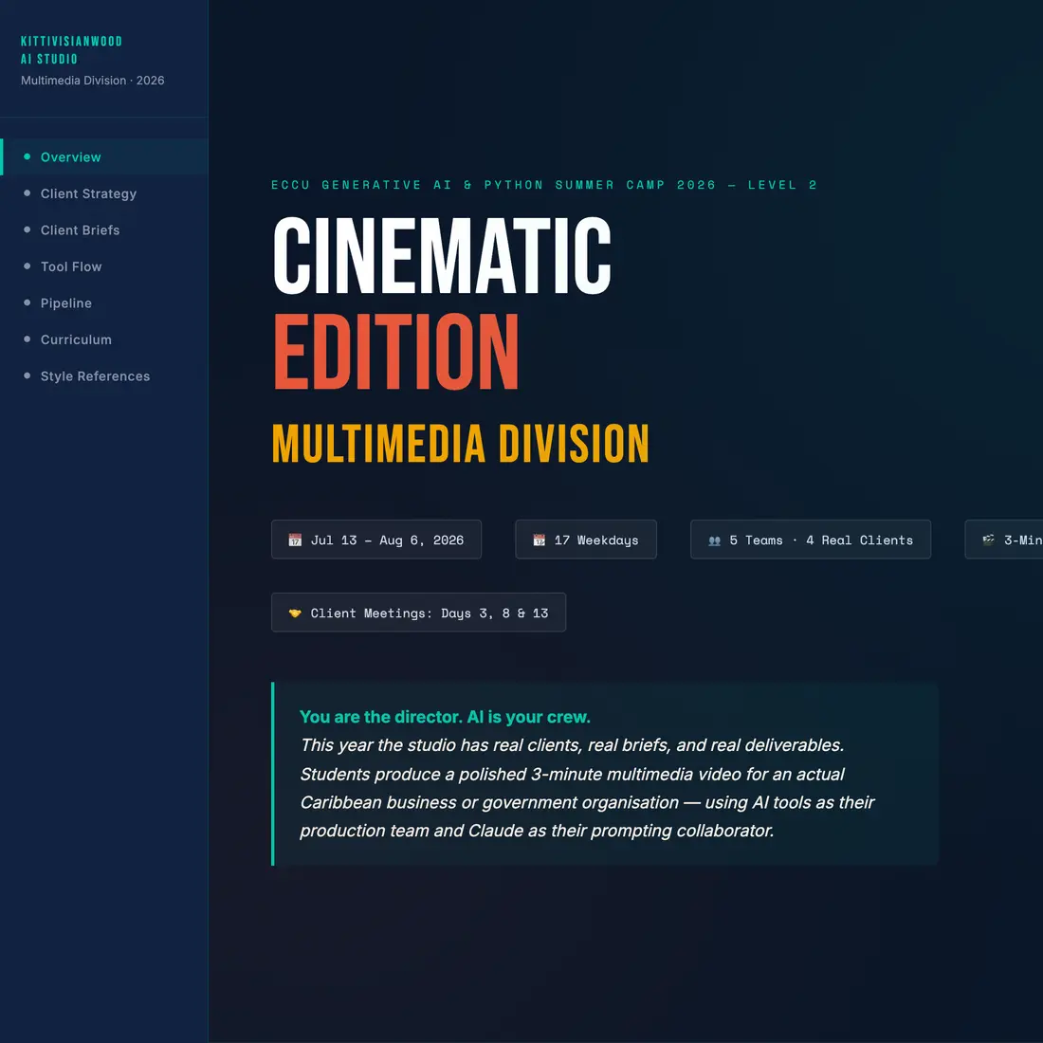Image resolution: width=1043 pixels, height=1043 pixels.
Task: Click the clapperboard icon on 3-Min badge
Action: pyautogui.click(x=988, y=540)
